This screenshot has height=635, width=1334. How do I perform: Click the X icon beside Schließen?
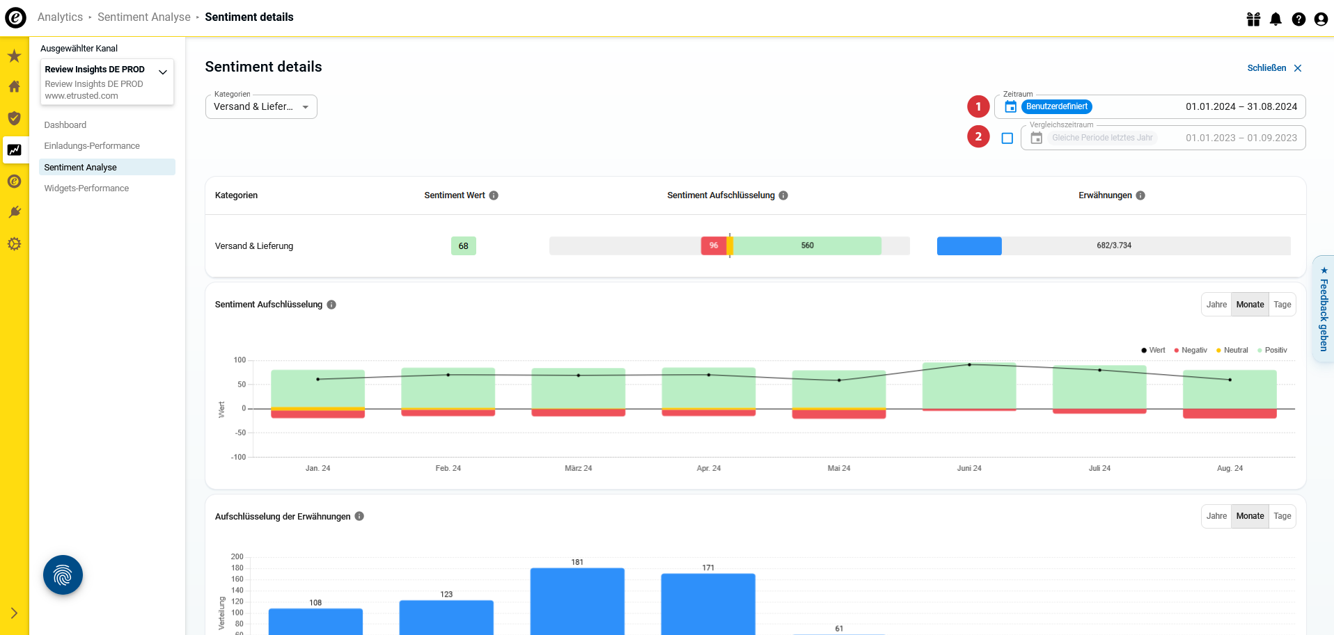click(x=1298, y=68)
